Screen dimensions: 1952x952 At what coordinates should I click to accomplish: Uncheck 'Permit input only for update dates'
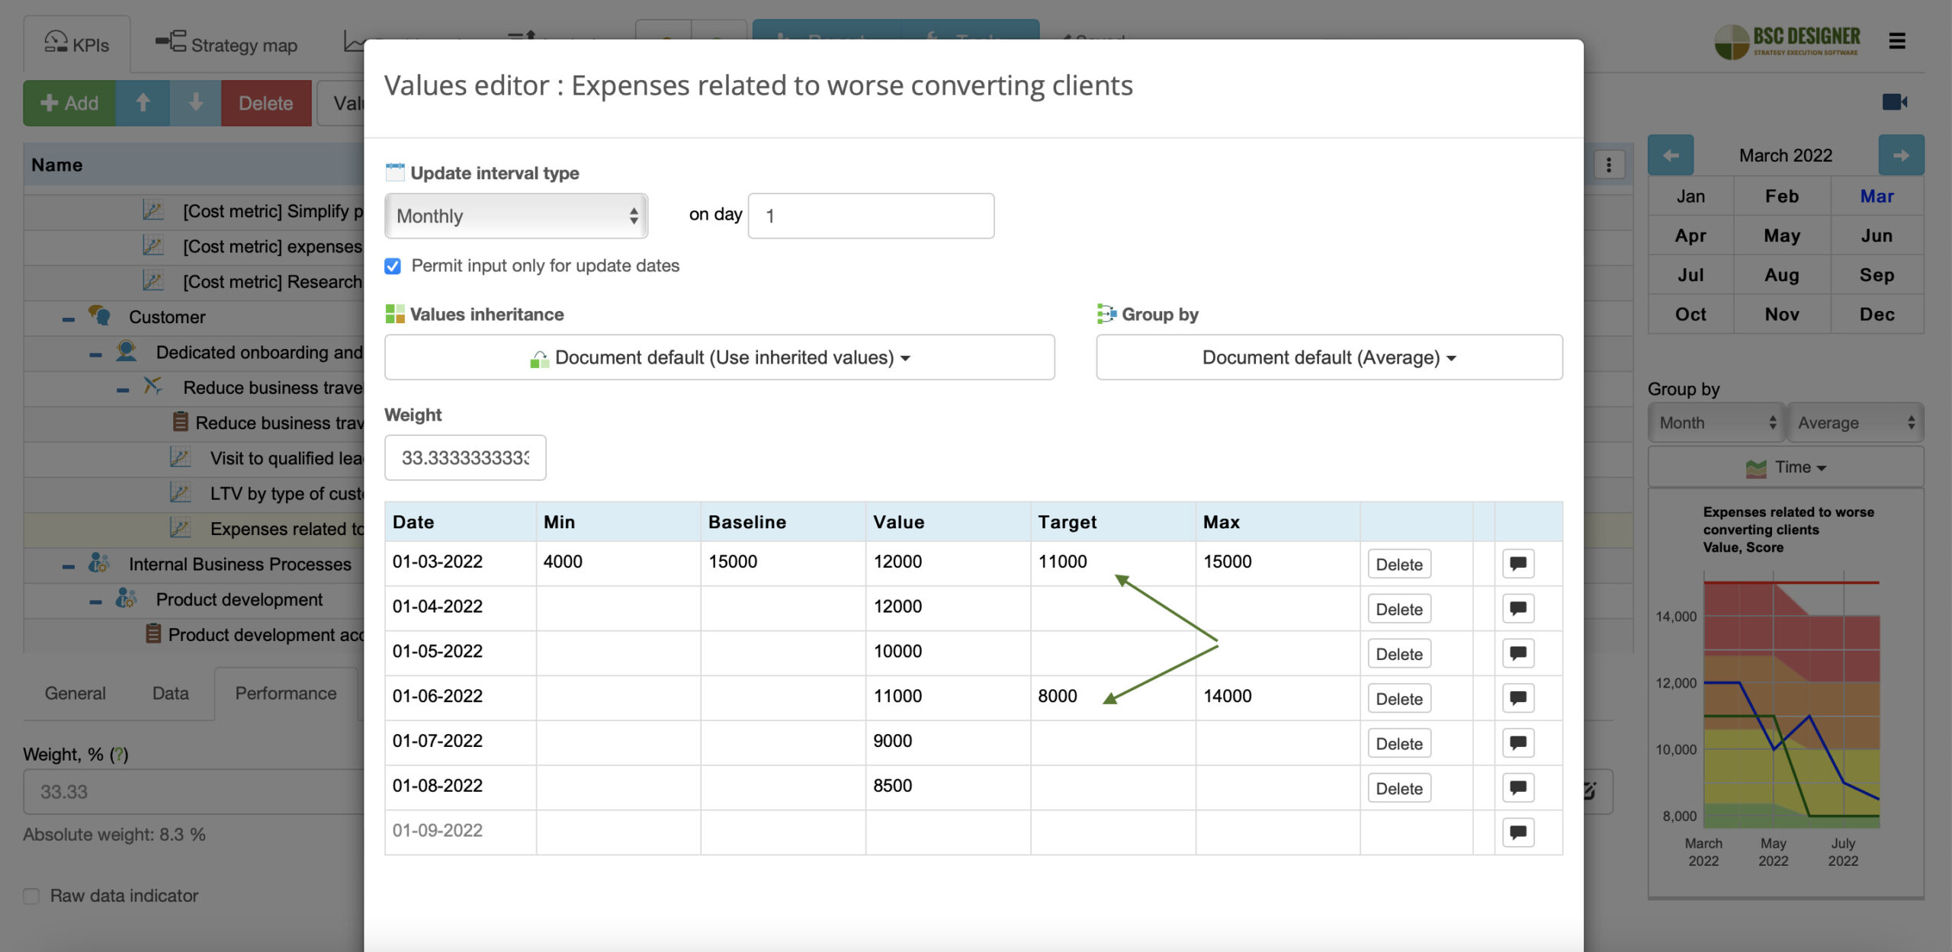(392, 266)
